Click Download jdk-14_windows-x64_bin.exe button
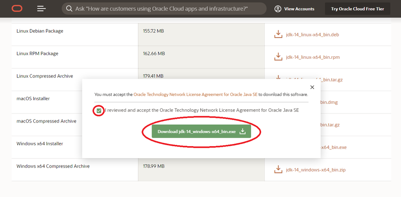Screen dimensions: 401x197 pos(201,132)
